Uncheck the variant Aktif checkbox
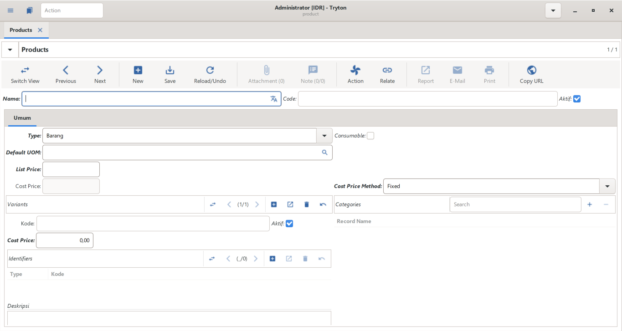Screen dimensions: 622x331 coord(289,224)
